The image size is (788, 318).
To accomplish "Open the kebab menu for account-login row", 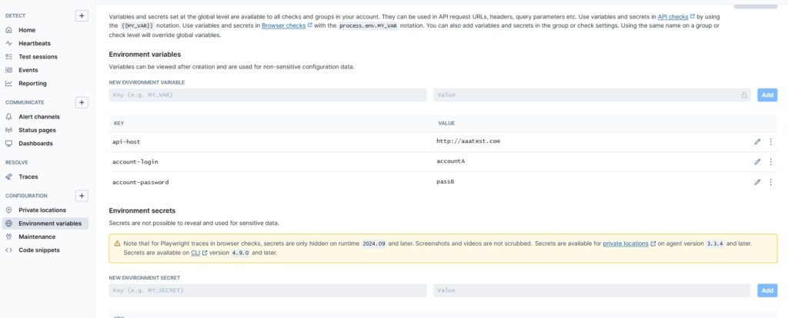I will [x=770, y=162].
